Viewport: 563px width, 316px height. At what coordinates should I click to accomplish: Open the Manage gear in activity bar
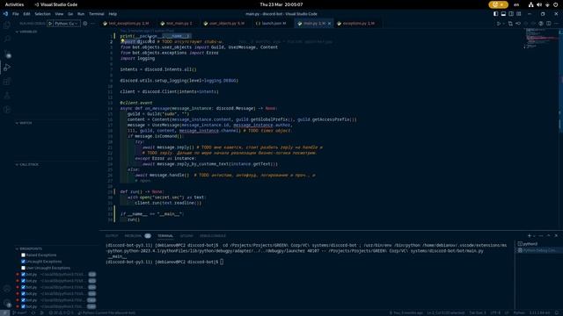[x=7, y=303]
